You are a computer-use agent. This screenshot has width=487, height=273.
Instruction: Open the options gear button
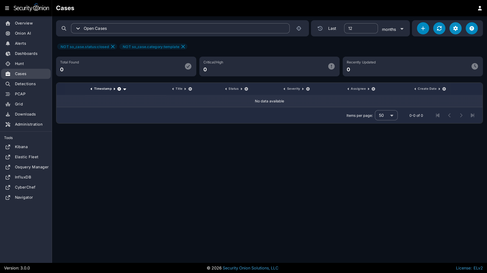coord(455,28)
